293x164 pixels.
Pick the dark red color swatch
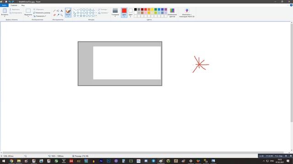[x=142, y=9]
